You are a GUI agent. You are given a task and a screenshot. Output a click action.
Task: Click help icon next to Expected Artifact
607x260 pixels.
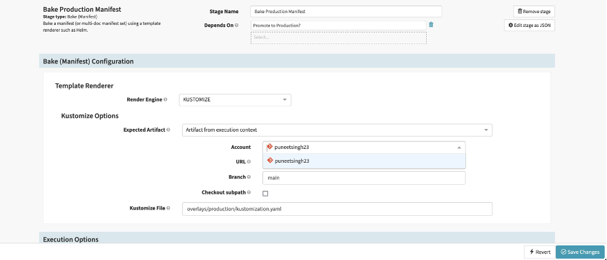pyautogui.click(x=168, y=130)
